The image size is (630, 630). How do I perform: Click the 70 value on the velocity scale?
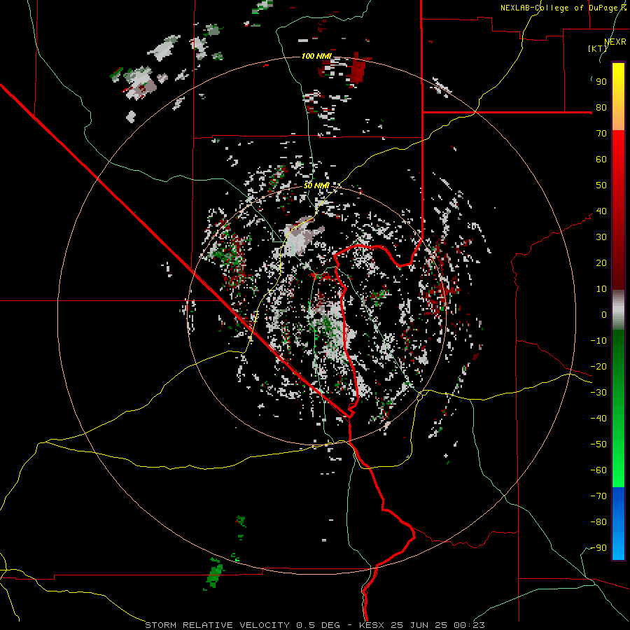point(601,134)
